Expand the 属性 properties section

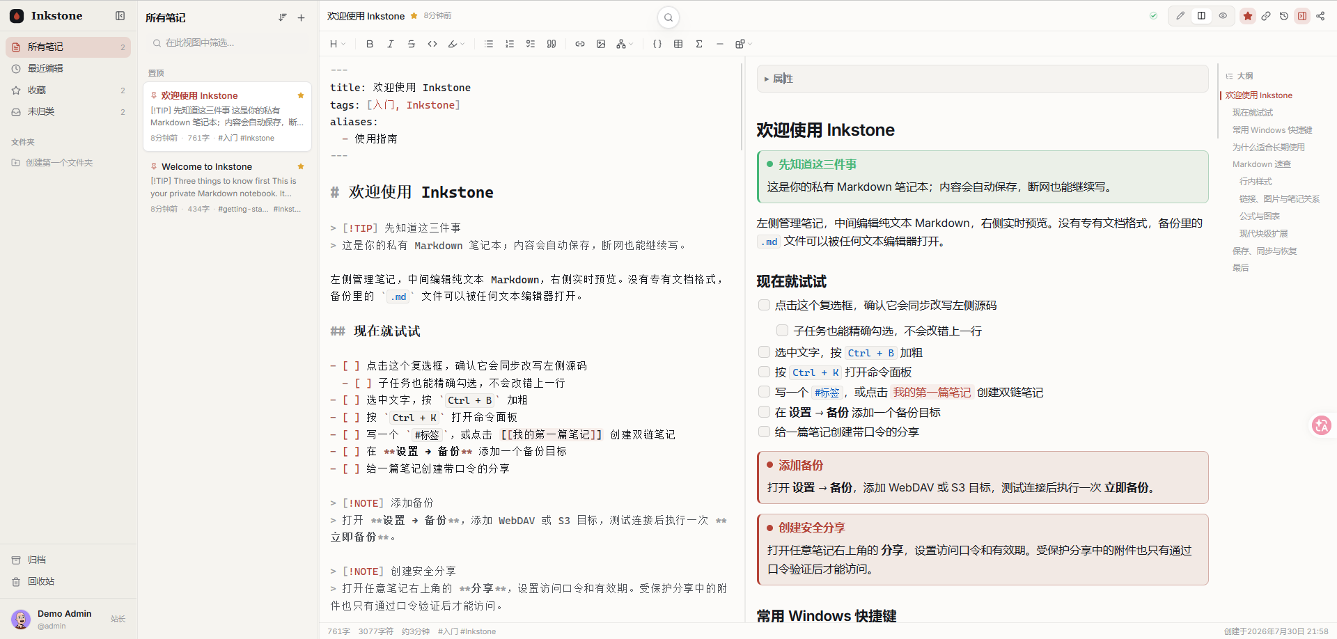[983, 79]
